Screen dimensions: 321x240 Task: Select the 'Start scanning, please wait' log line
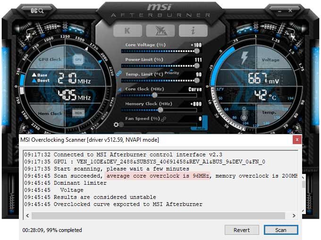pyautogui.click(x=107, y=169)
